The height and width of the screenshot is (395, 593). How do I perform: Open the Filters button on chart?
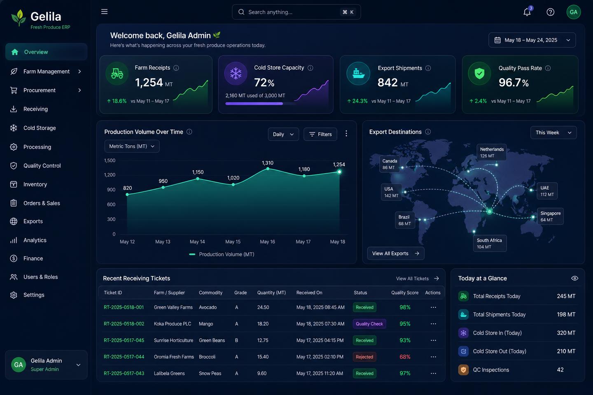[x=320, y=134]
